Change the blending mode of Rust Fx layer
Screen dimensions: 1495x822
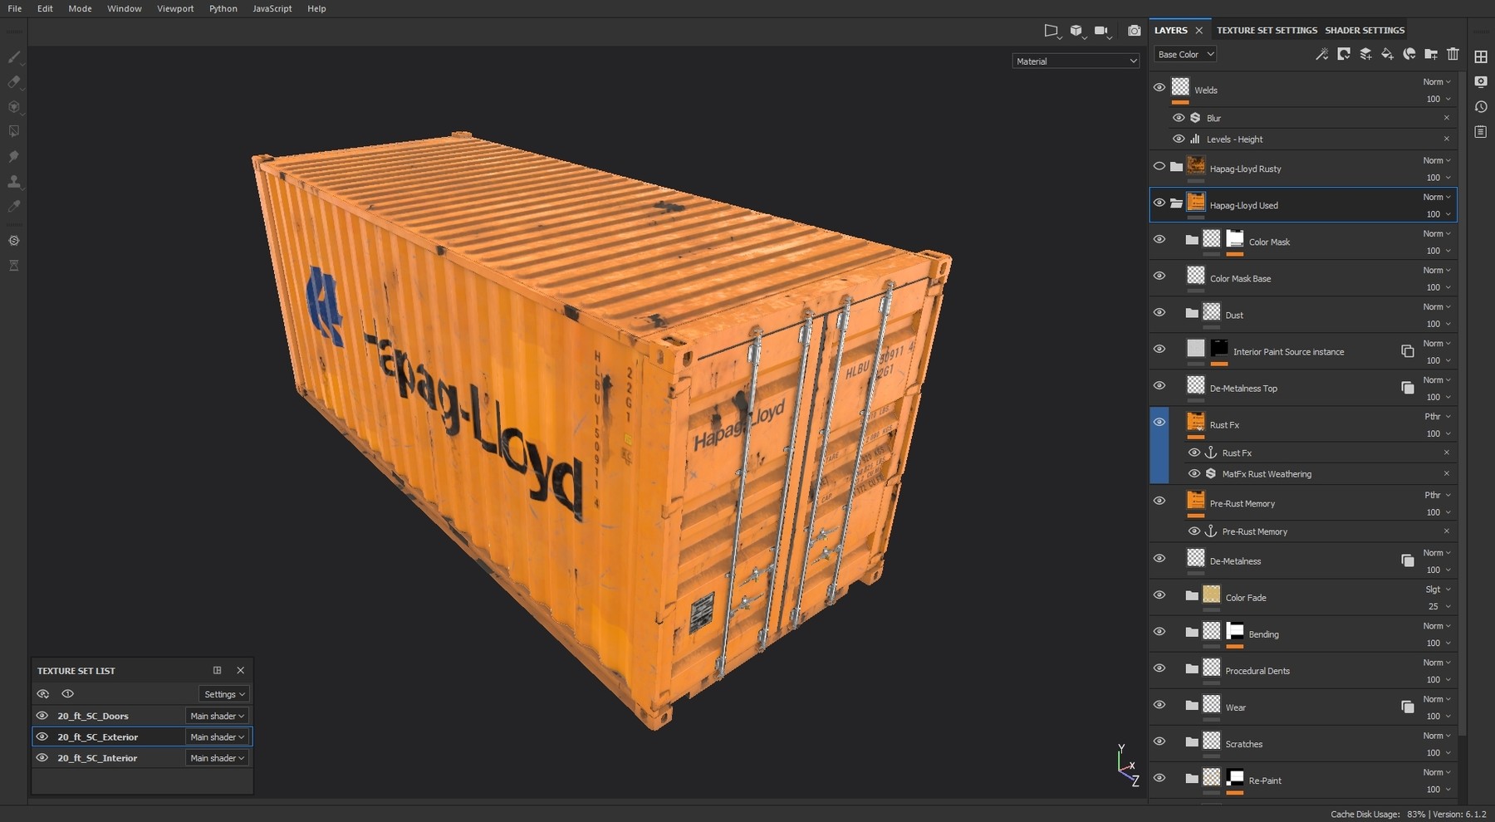1438,416
